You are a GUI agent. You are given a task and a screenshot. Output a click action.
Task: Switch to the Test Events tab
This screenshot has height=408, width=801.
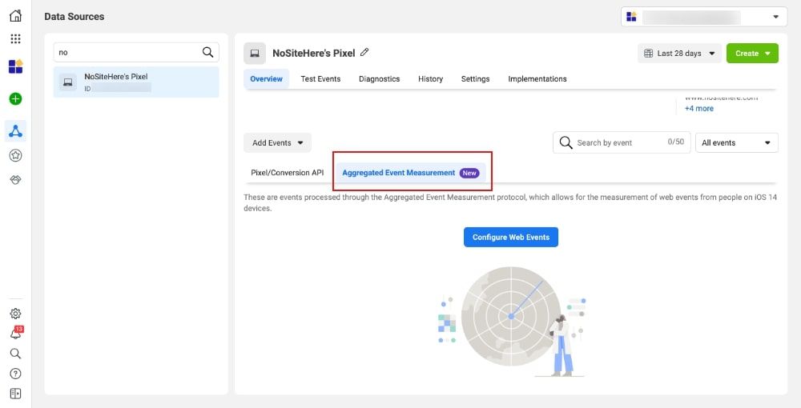coord(320,78)
